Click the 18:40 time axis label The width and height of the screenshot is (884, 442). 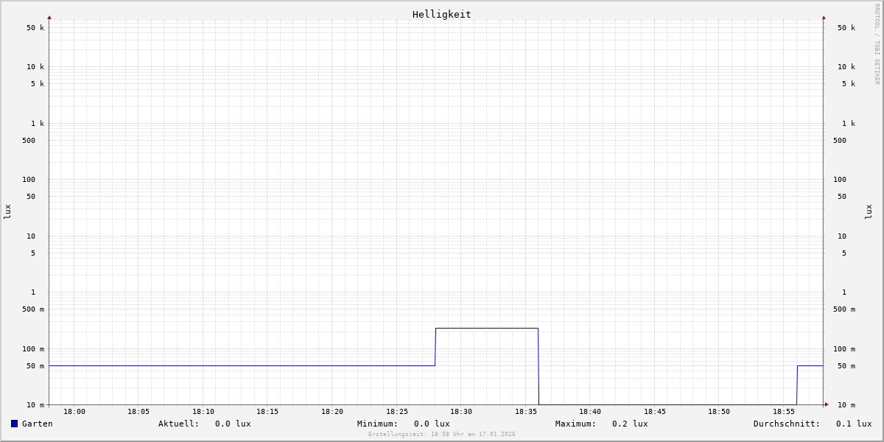click(x=590, y=412)
